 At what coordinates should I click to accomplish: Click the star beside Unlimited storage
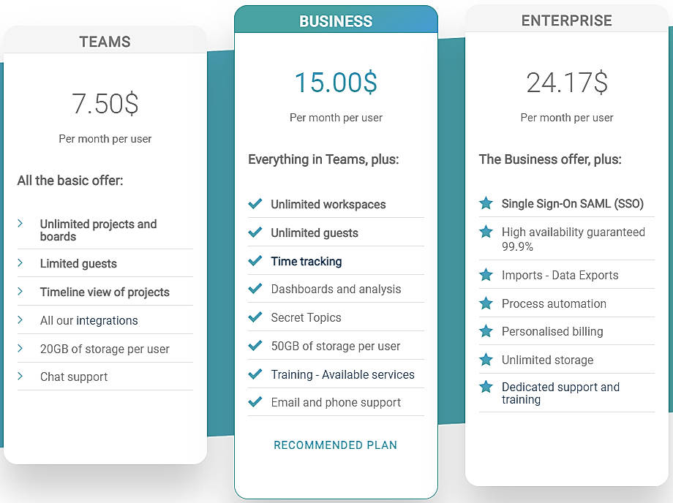click(486, 359)
